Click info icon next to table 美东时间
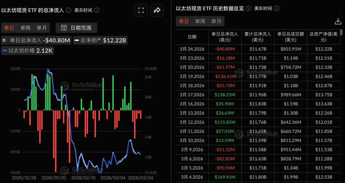The width and height of the screenshot is (345, 183). pyautogui.click(x=277, y=8)
